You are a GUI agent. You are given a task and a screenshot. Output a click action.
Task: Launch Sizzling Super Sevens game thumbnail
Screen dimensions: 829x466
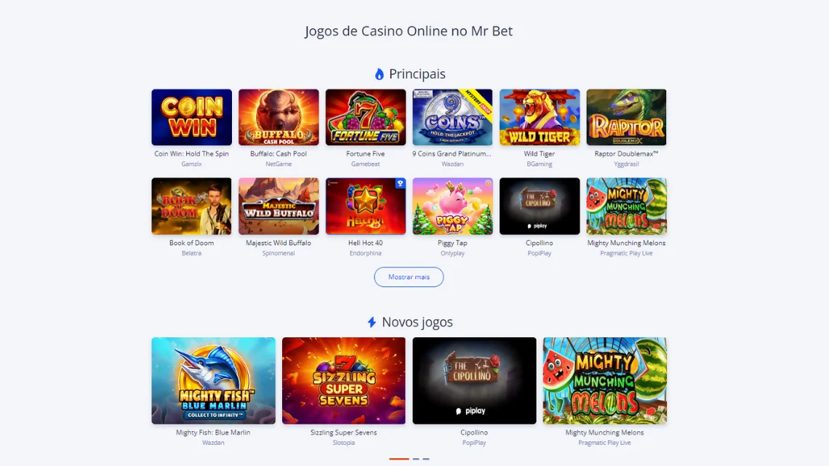pyautogui.click(x=344, y=380)
